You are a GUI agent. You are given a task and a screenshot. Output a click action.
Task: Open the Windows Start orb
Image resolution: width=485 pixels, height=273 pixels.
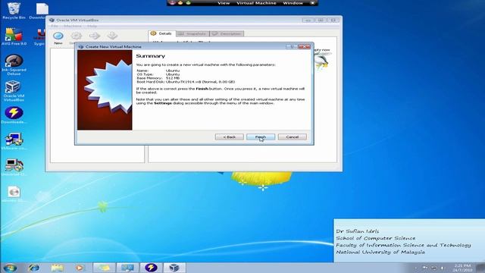[x=10, y=268]
